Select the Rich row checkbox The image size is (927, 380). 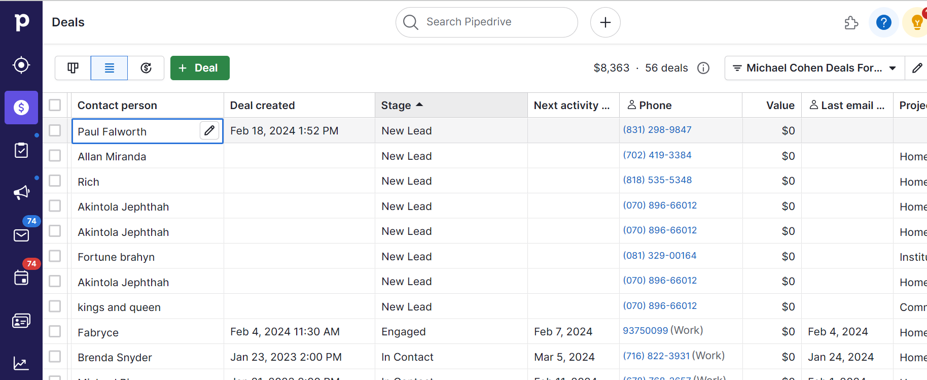tap(55, 181)
